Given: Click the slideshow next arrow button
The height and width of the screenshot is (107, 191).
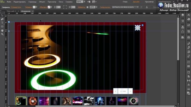Looking at the screenshot, I should coord(130,91).
